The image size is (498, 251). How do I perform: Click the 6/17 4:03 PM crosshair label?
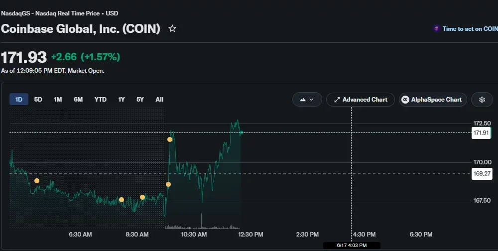[352, 246]
